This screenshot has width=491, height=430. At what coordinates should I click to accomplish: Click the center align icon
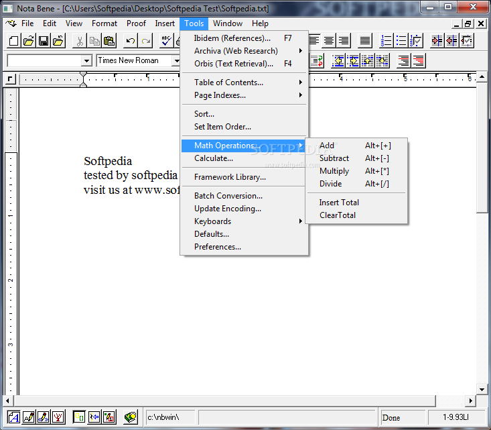(x=329, y=41)
